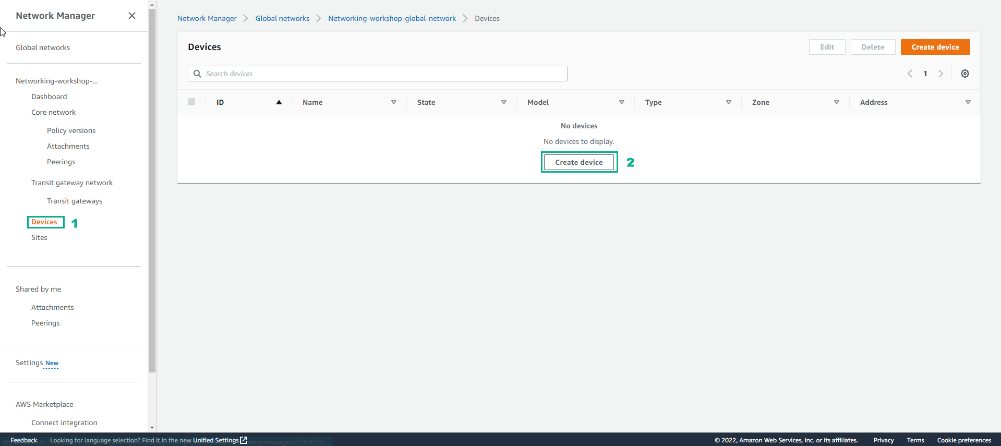
Task: Go to next page of devices
Action: tap(941, 74)
